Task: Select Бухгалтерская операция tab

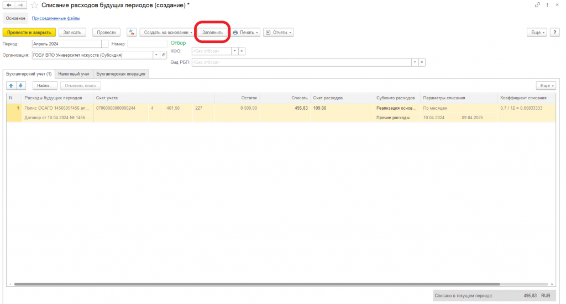Action: point(121,74)
